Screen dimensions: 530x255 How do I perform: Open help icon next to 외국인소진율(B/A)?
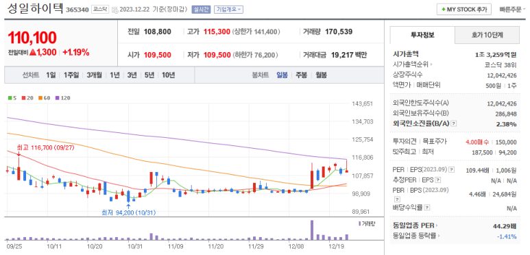[x=454, y=123]
